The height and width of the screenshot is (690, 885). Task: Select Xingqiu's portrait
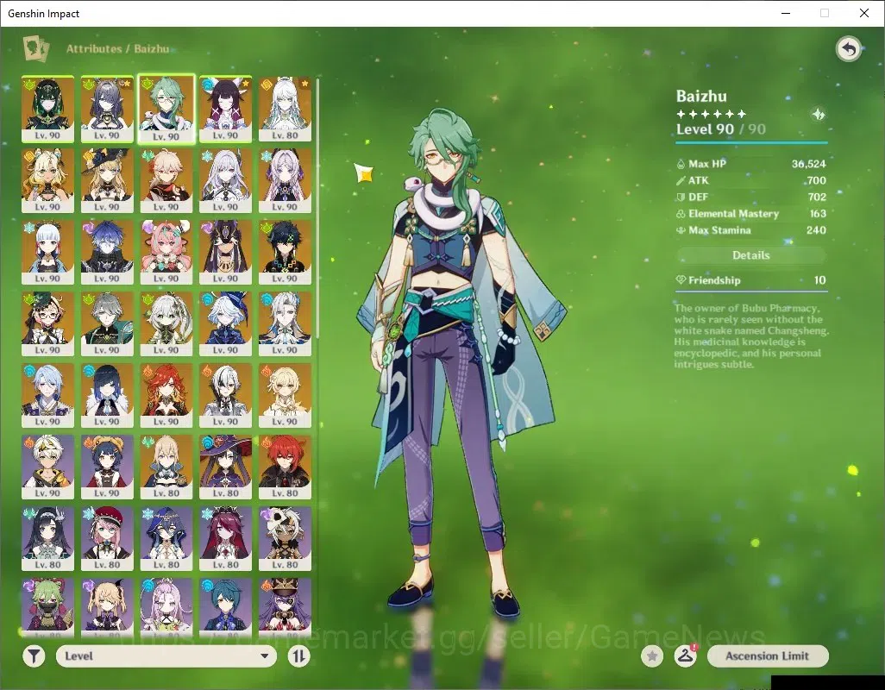point(226,607)
